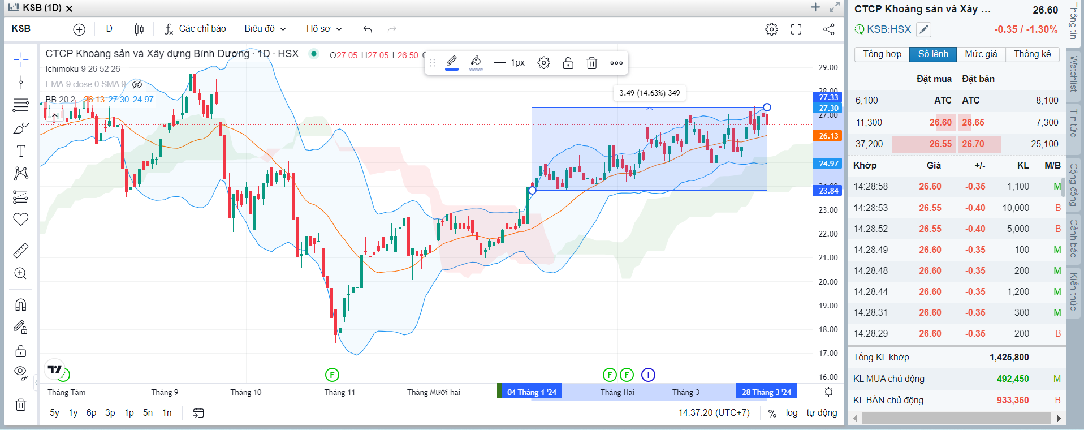Viewport: 1084px width, 430px height.
Task: Open chart settings gear in top toolbar
Action: (x=771, y=29)
